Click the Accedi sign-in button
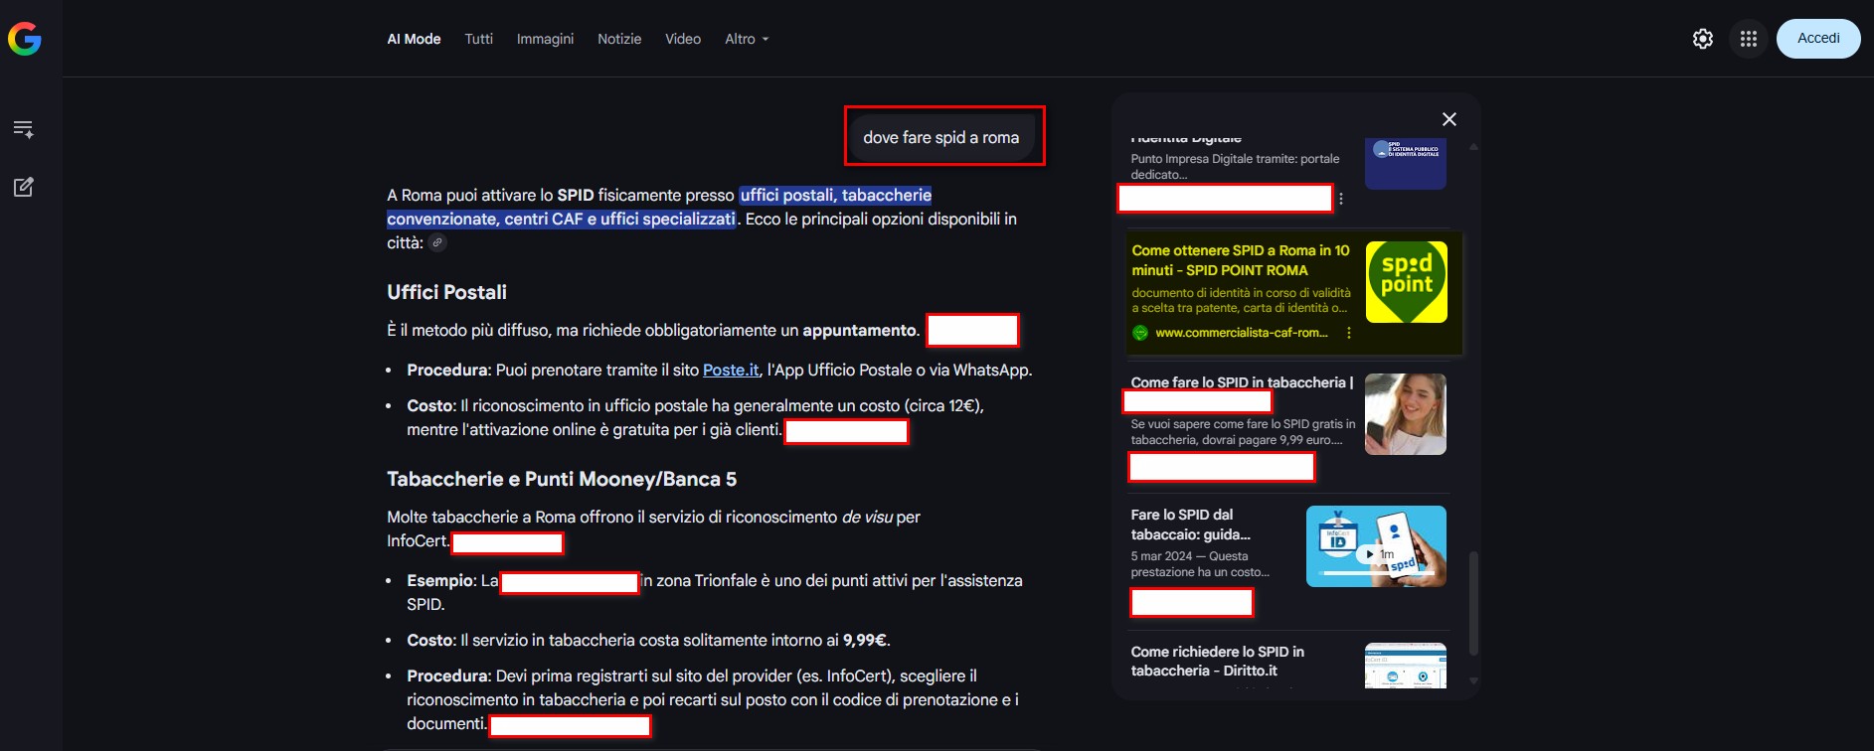 (1818, 39)
